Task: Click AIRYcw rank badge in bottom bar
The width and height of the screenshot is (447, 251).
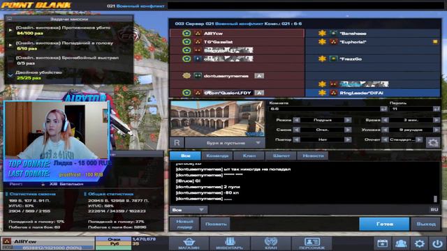Action: click(x=7, y=241)
